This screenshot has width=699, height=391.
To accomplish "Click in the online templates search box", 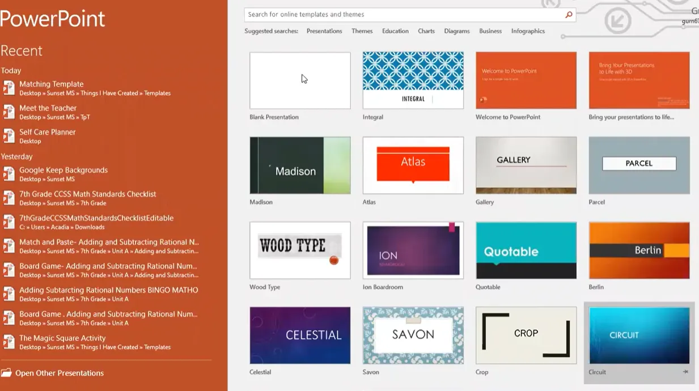I will coord(403,15).
